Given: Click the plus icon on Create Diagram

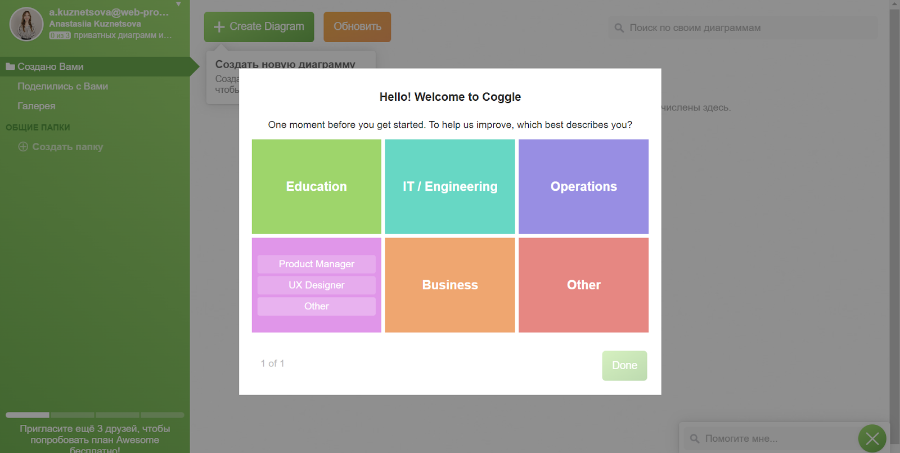Looking at the screenshot, I should click(219, 27).
